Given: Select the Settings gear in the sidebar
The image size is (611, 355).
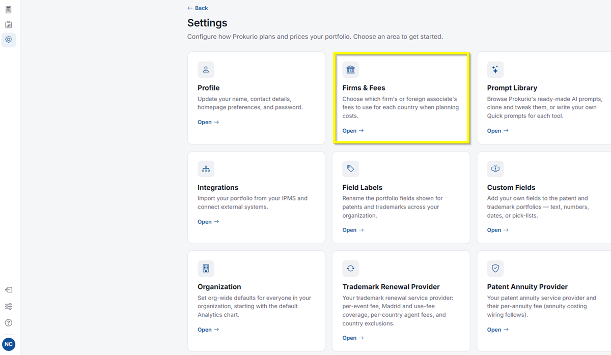Looking at the screenshot, I should tap(9, 40).
